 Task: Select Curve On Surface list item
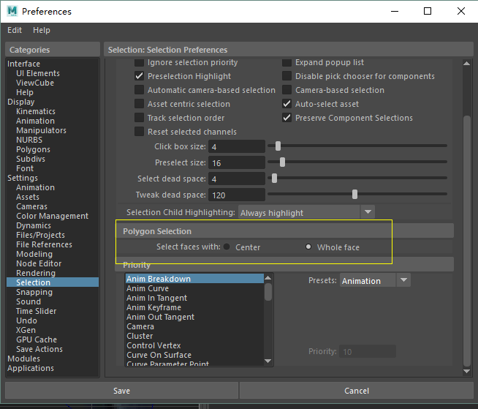[194, 355]
